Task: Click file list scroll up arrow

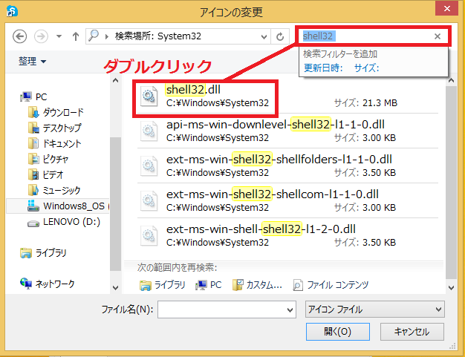Action: (x=452, y=80)
